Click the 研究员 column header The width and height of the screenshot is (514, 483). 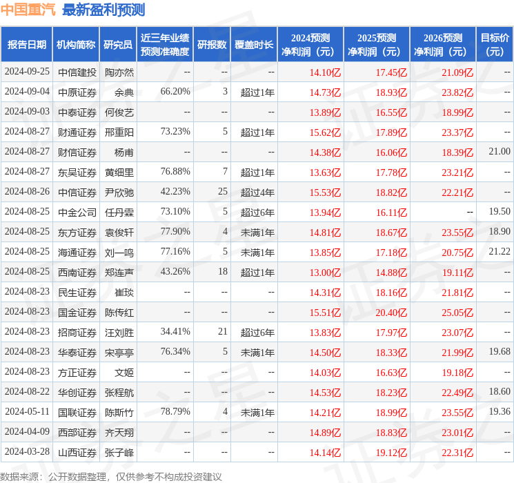[x=118, y=45]
